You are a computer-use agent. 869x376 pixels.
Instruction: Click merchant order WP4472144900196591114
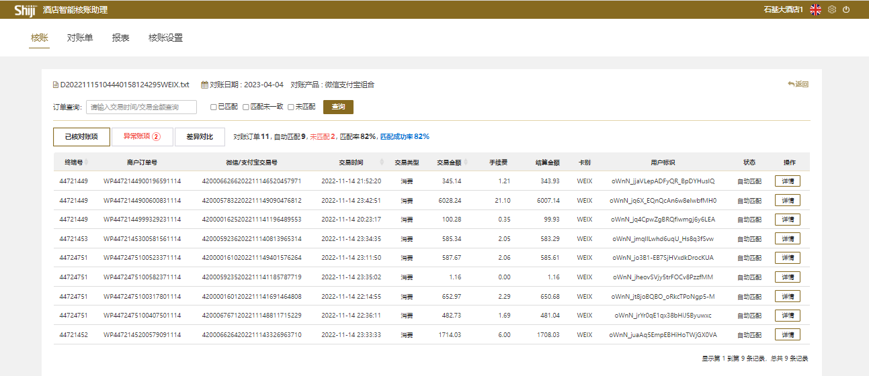(x=142, y=181)
